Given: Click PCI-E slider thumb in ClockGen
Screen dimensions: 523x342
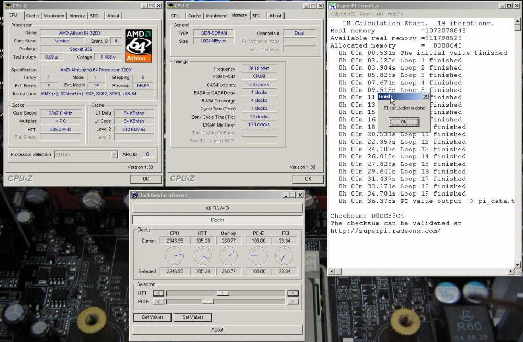Looking at the screenshot, I should pos(208,302).
